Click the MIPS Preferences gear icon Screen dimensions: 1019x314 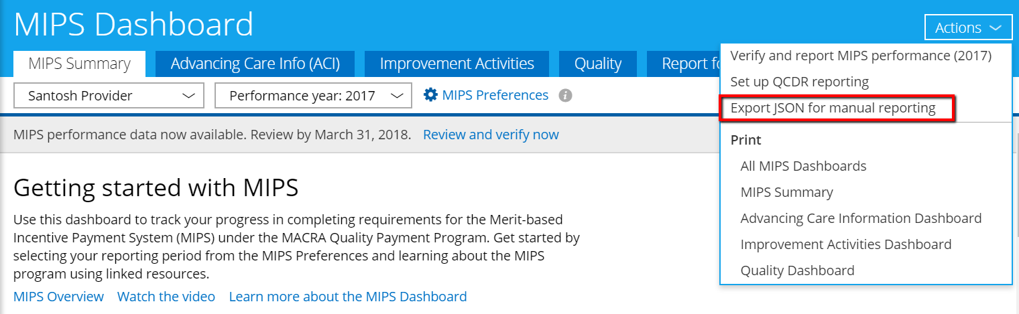tap(430, 95)
